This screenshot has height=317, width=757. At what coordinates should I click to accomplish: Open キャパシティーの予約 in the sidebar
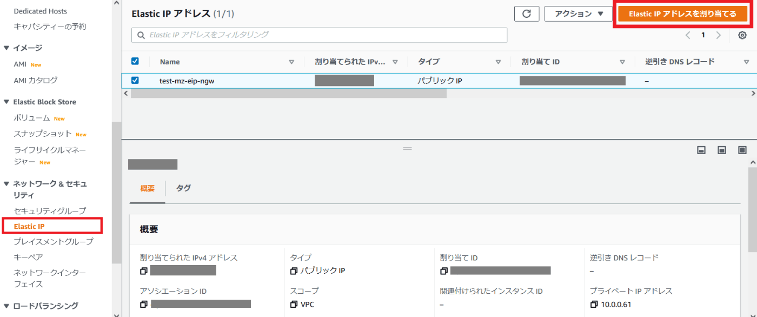(x=50, y=27)
